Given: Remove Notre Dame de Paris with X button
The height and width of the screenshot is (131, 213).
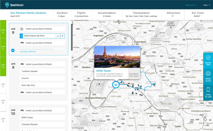Looking at the screenshot, I should point(62,36).
